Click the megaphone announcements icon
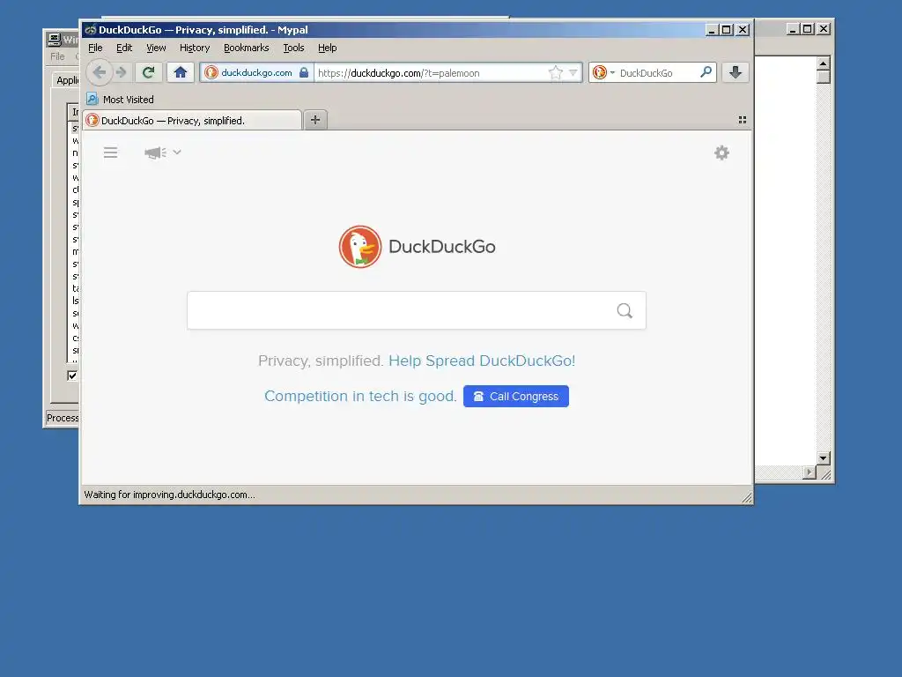Image resolution: width=902 pixels, height=677 pixels. 155,153
